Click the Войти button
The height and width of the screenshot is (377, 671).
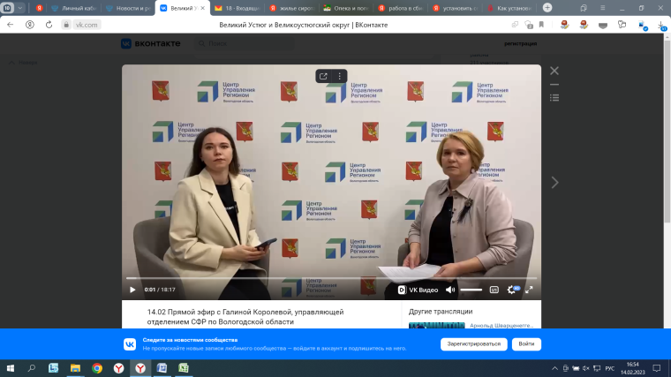pyautogui.click(x=526, y=344)
